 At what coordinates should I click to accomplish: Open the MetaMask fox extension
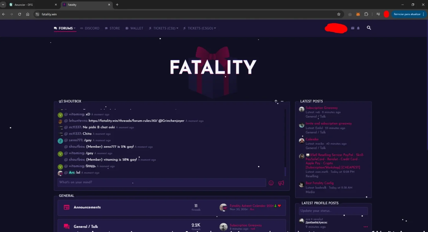coord(358,14)
